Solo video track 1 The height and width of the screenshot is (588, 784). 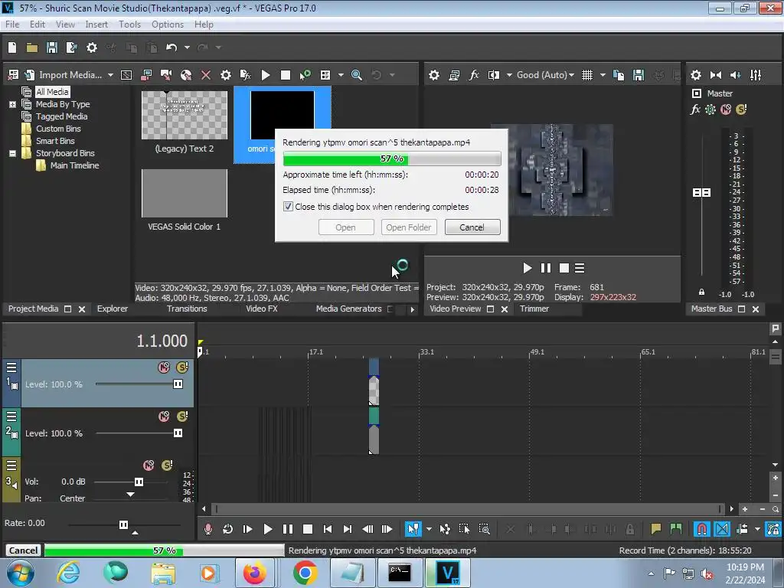(182, 367)
